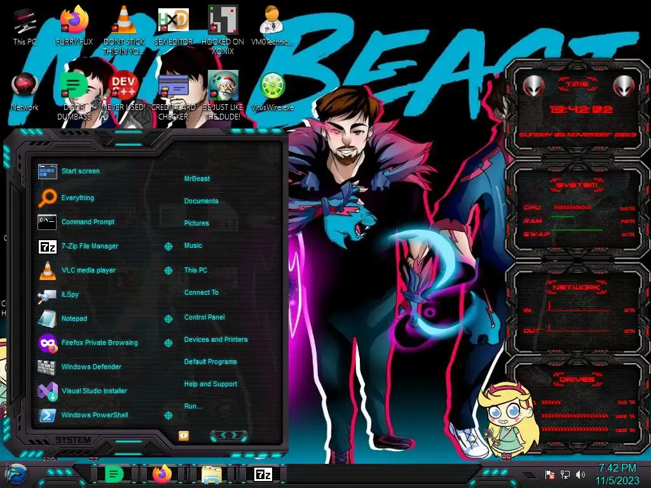Open the volume speaker tray icon
Image resolution: width=651 pixels, height=488 pixels.
tap(580, 475)
